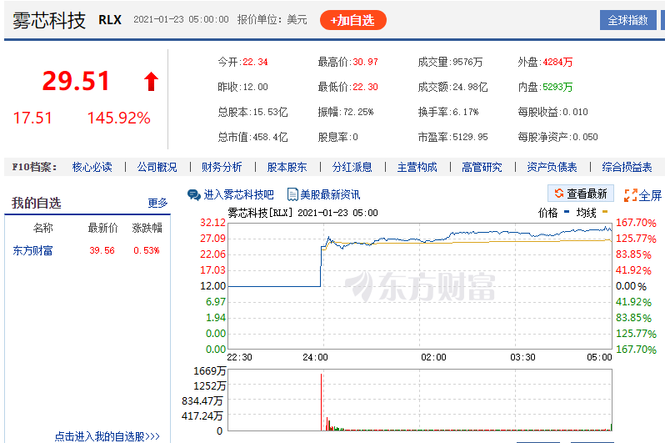Open 股本股东 F10 tab

coord(287,167)
